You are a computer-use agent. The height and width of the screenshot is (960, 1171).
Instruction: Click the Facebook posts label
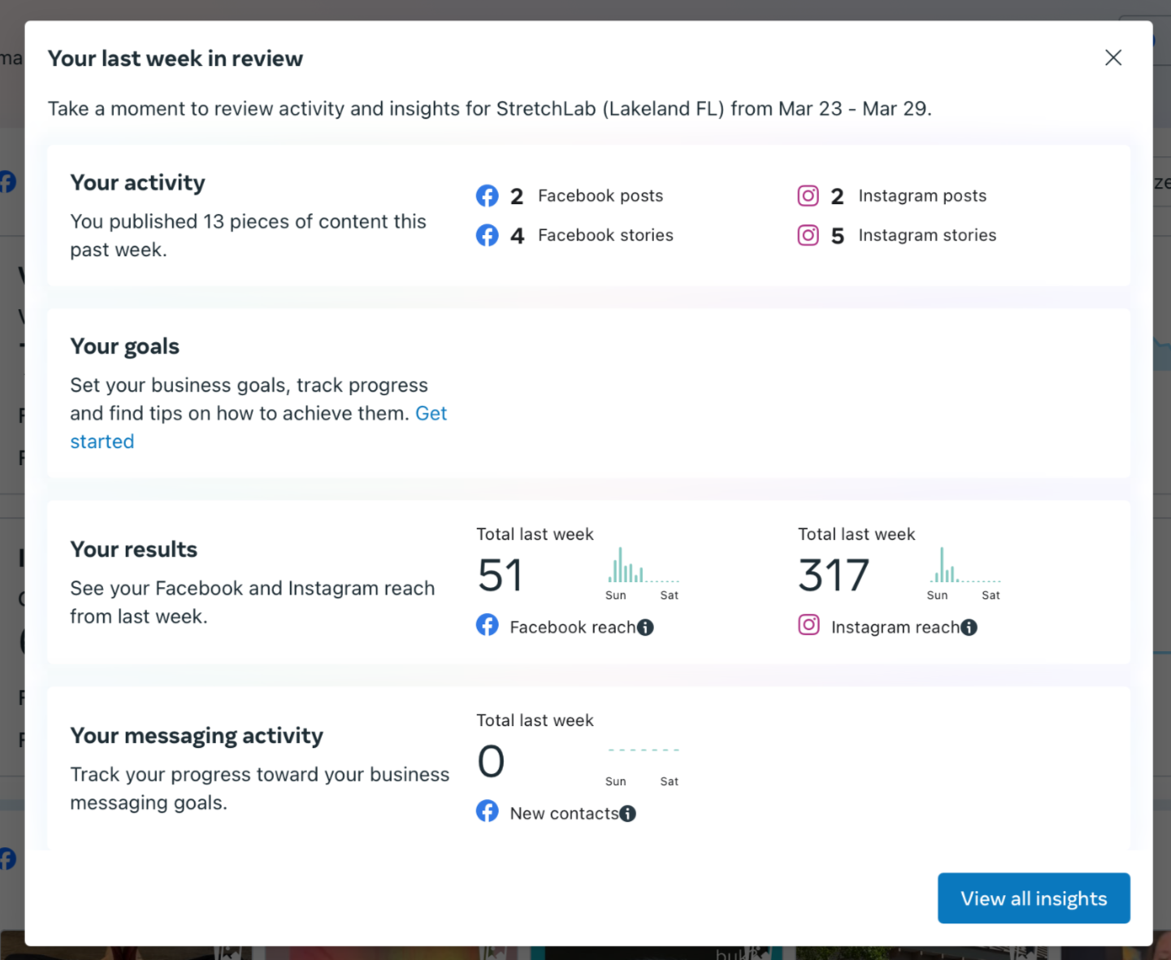[x=601, y=196]
